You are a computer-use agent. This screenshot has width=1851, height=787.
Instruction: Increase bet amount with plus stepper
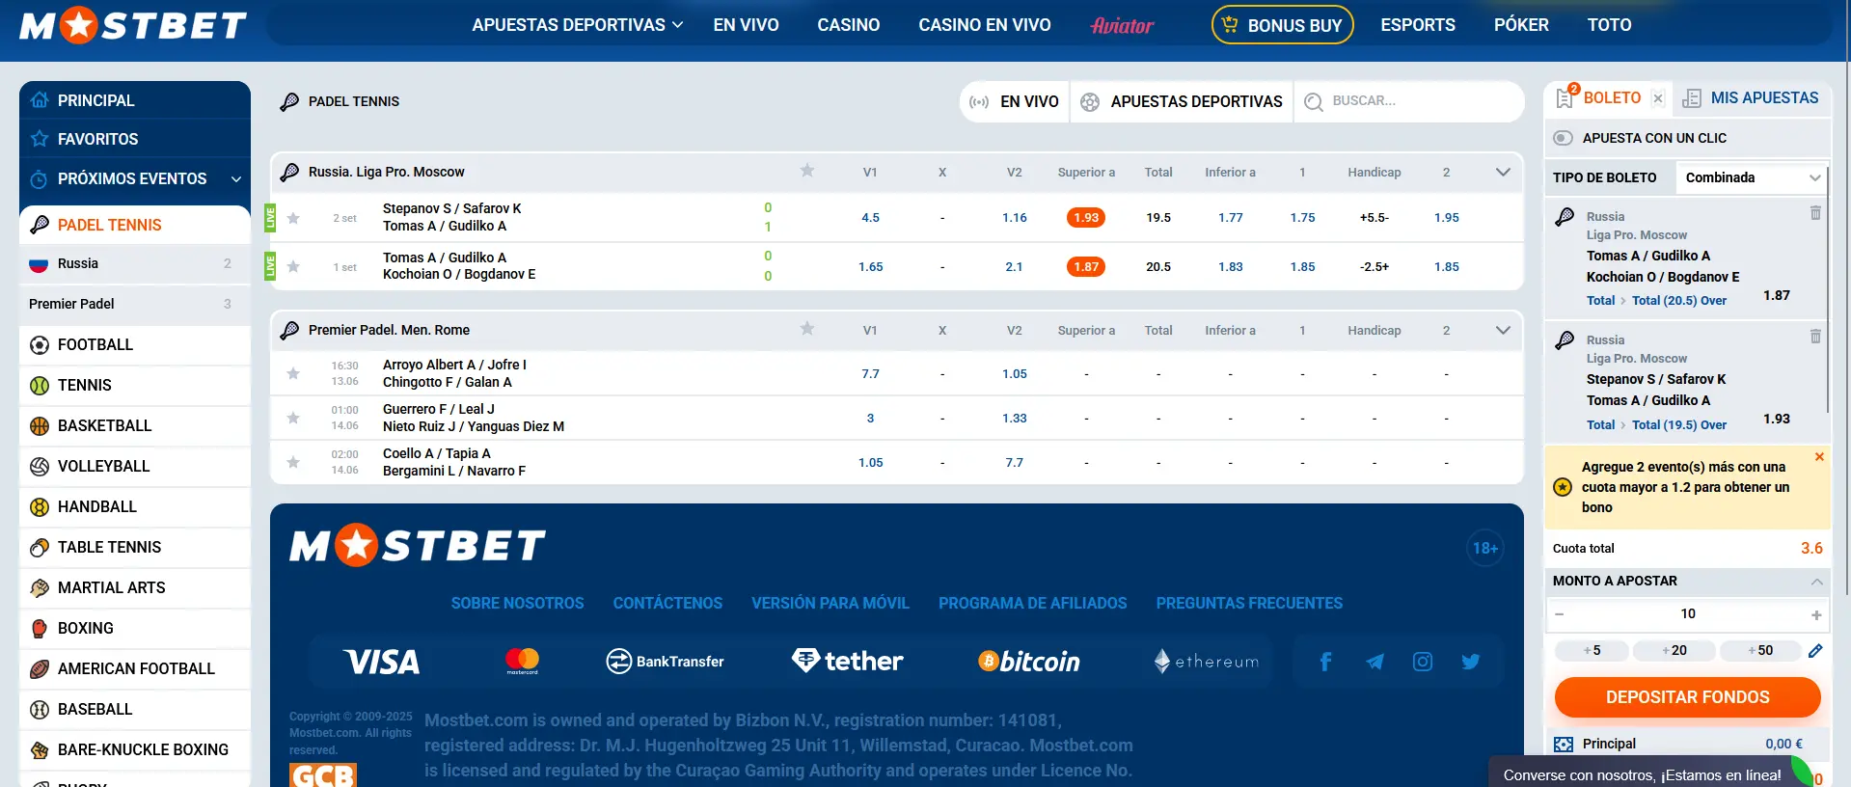pos(1816,614)
